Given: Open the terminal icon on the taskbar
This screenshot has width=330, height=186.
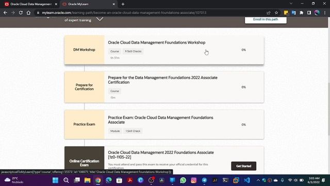Looking at the screenshot, I should tap(226, 180).
